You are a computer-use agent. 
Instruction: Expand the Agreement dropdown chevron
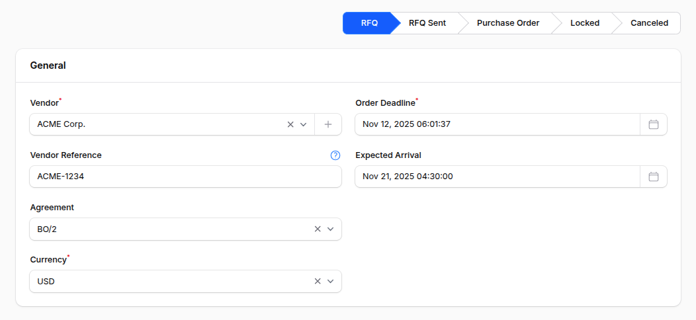pos(331,229)
